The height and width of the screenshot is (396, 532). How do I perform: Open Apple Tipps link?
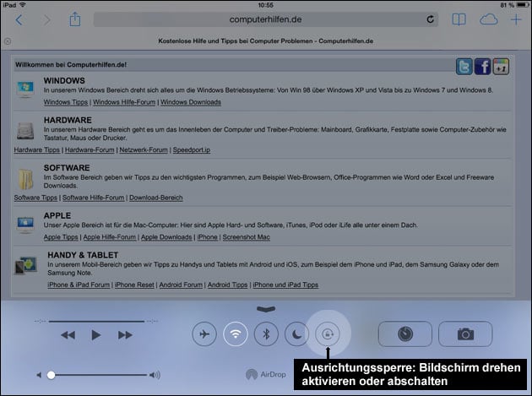click(x=61, y=237)
